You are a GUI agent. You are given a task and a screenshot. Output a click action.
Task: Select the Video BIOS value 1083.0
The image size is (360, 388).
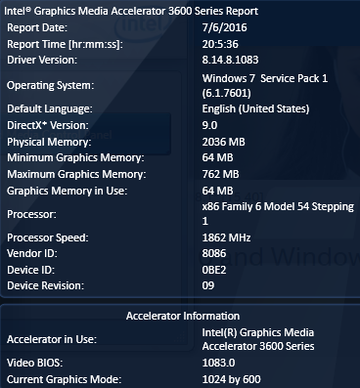point(218,363)
